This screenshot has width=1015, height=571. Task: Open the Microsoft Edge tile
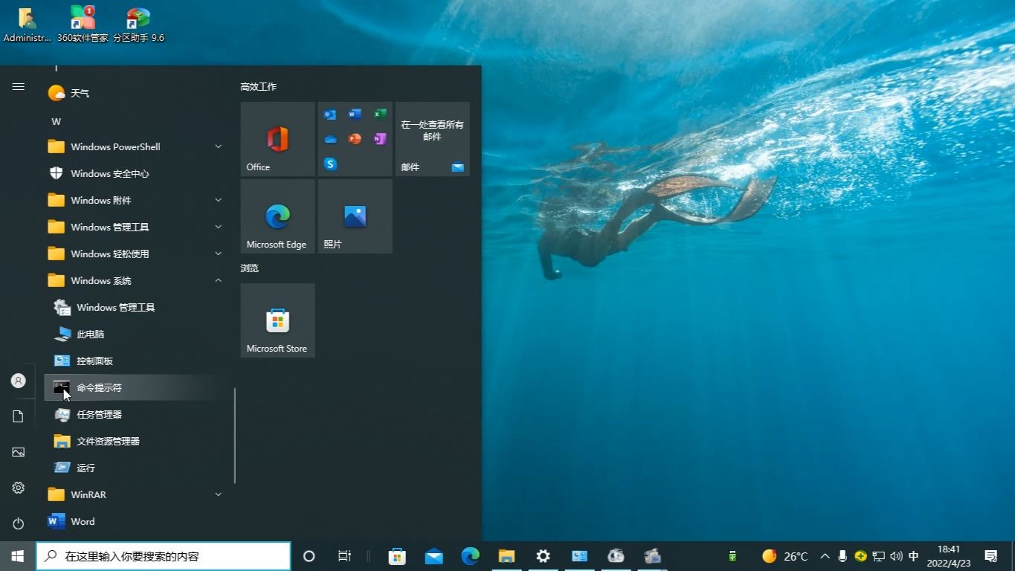point(277,216)
